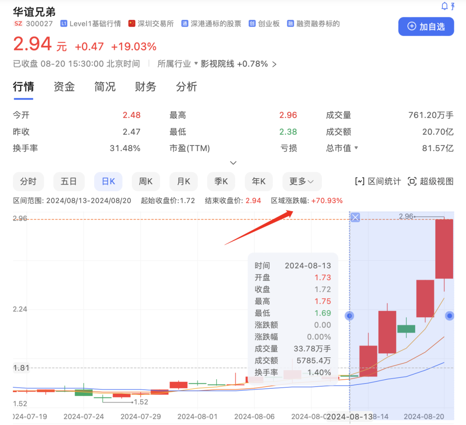Click the tooltip 成交额 value 5785.4万
This screenshot has width=466, height=425.
314,361
